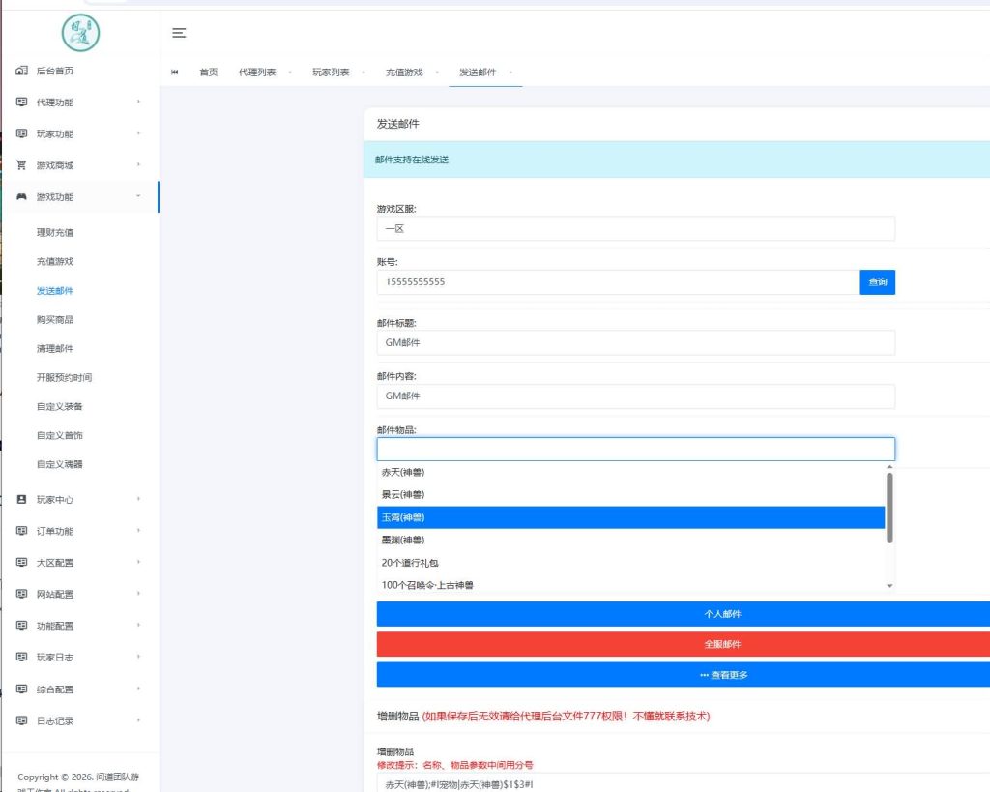Click the 玩家功能 sidebar icon

21,133
